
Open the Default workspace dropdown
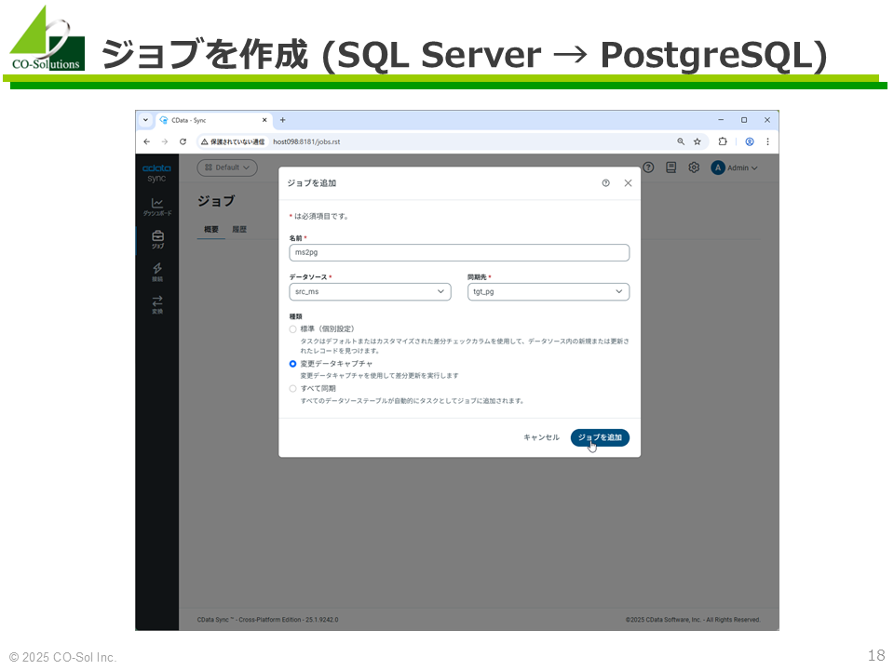[x=227, y=167]
